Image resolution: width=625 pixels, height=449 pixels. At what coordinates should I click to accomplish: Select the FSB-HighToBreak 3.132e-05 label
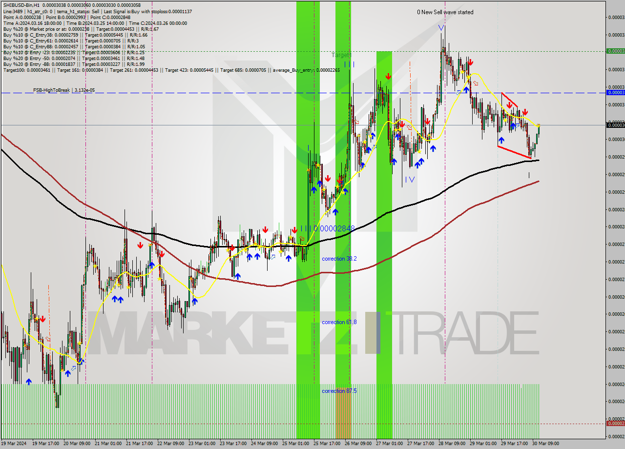[x=64, y=90]
